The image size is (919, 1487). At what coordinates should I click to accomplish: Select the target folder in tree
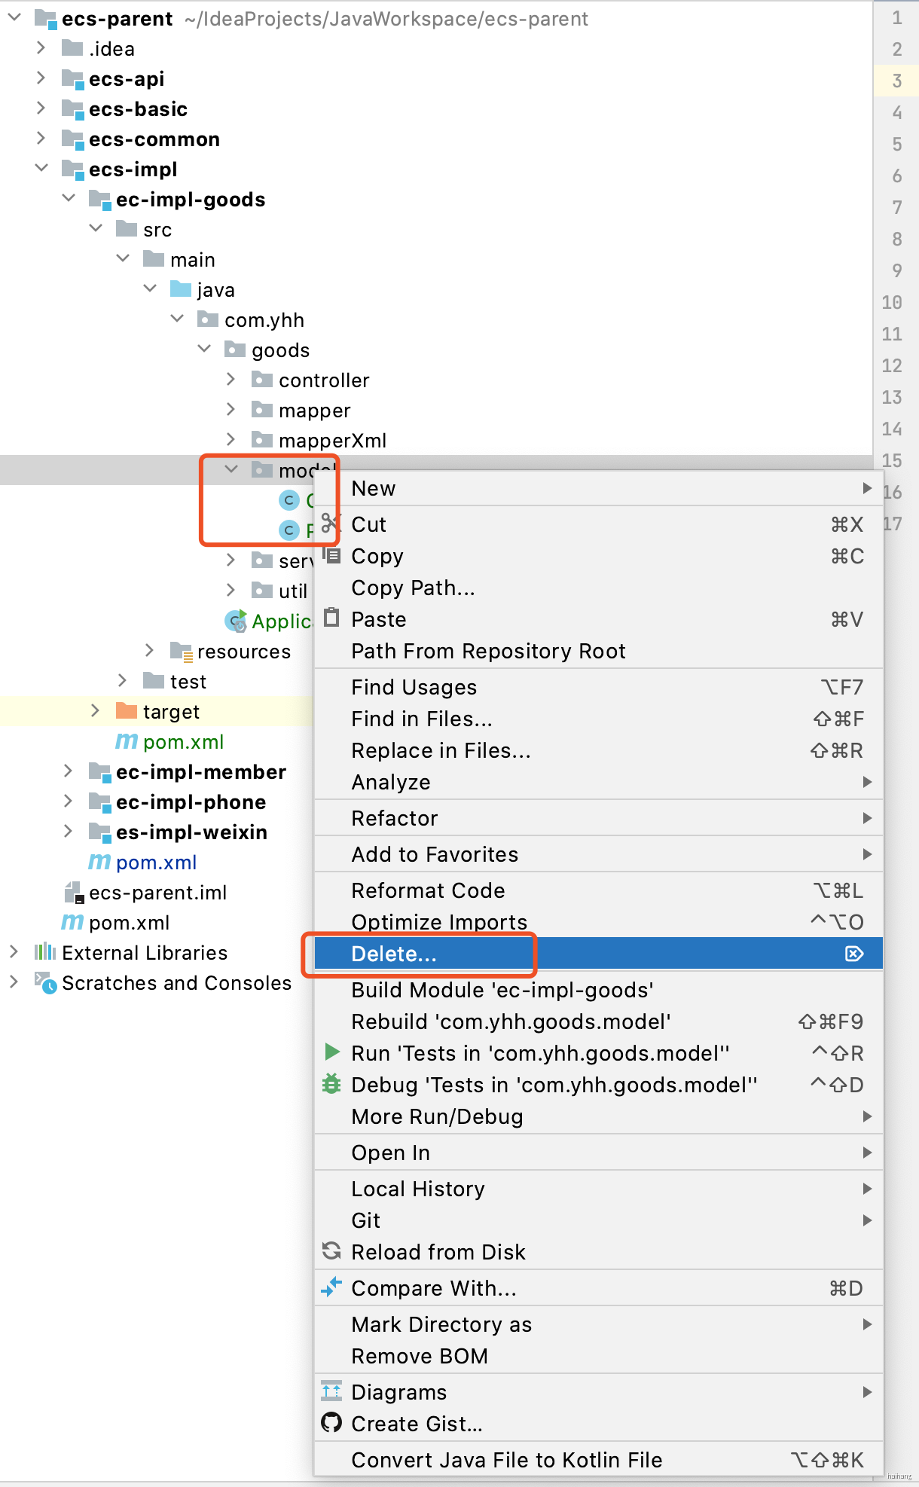pos(171,711)
